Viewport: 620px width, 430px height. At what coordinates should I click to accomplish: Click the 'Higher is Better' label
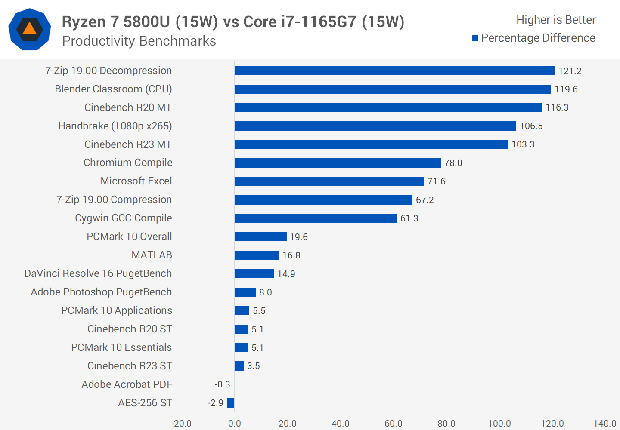(x=556, y=20)
